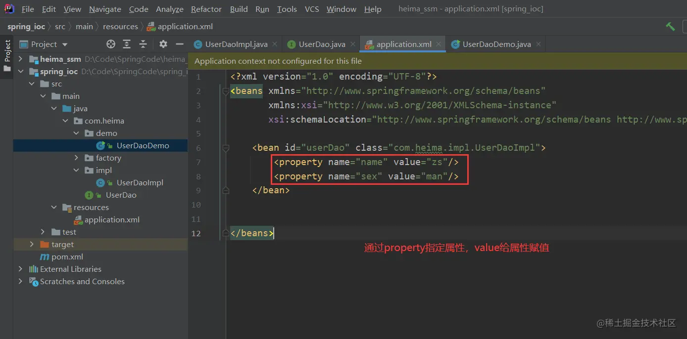Click the Build hammer icon
The width and height of the screenshot is (687, 339).
point(670,27)
